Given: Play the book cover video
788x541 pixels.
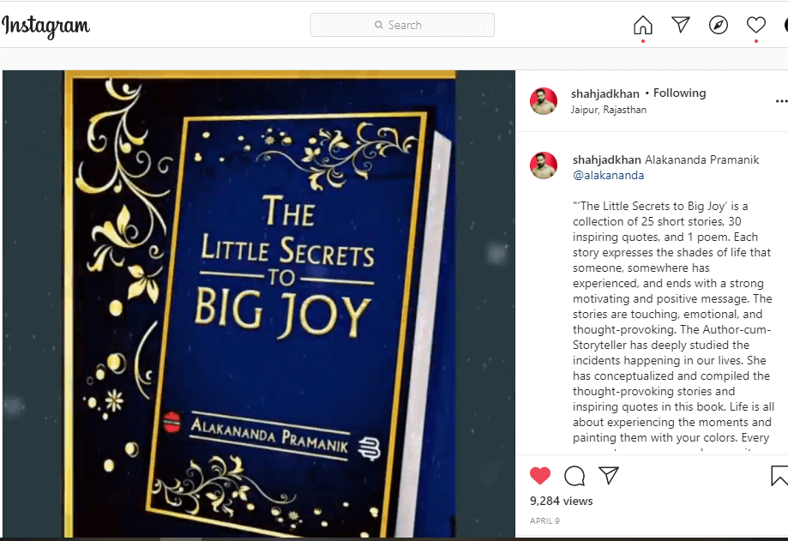Looking at the screenshot, I should pos(259,304).
